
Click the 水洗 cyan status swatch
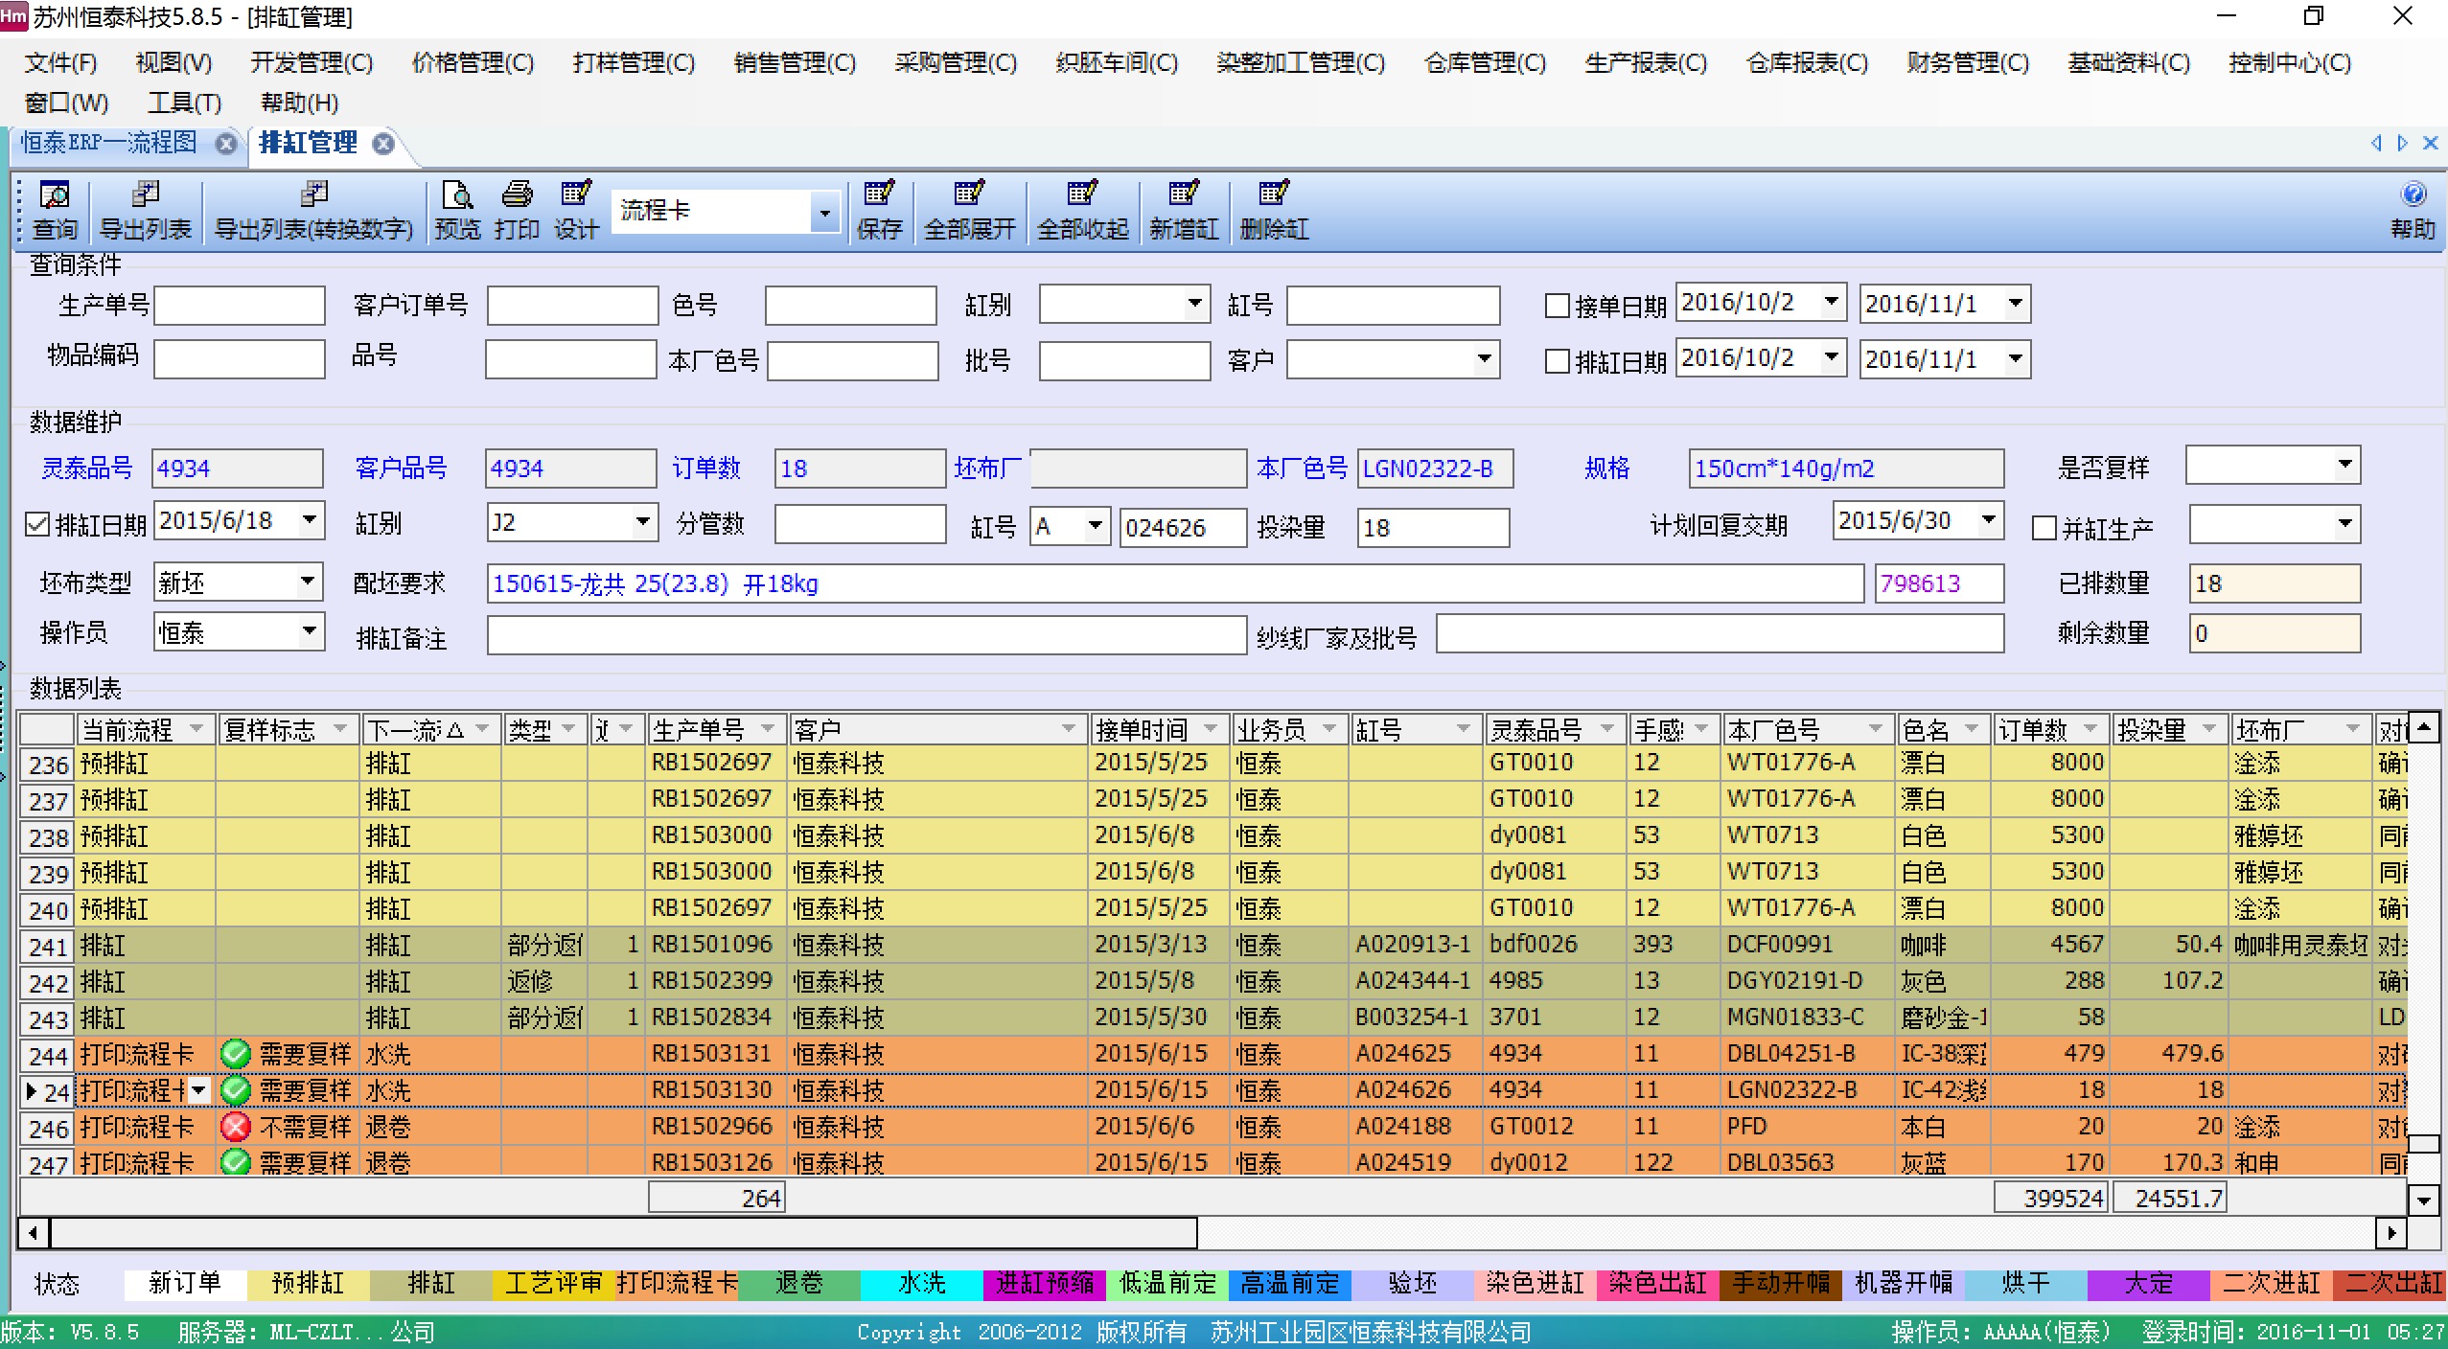pos(921,1285)
